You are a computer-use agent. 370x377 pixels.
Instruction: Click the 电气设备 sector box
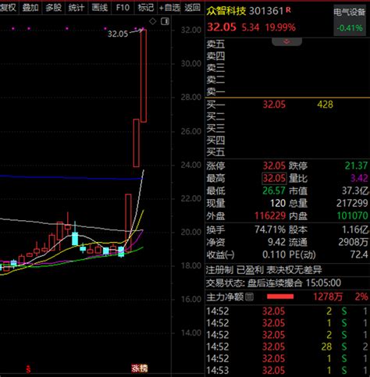click(350, 20)
